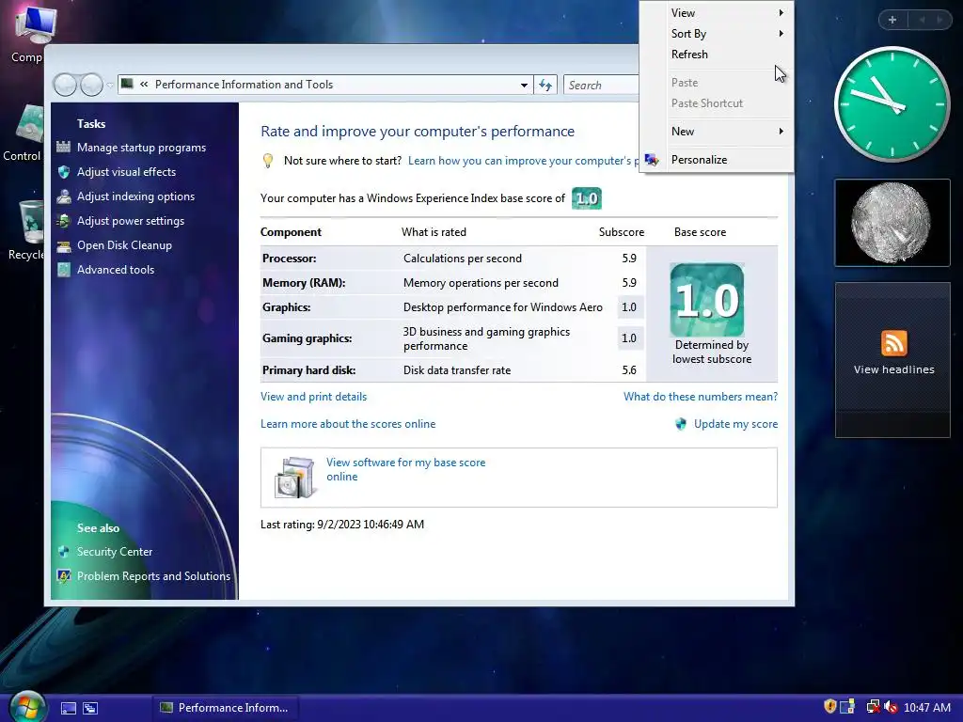Select Performance Information taskbar button
Image resolution: width=963 pixels, height=722 pixels.
coord(224,708)
